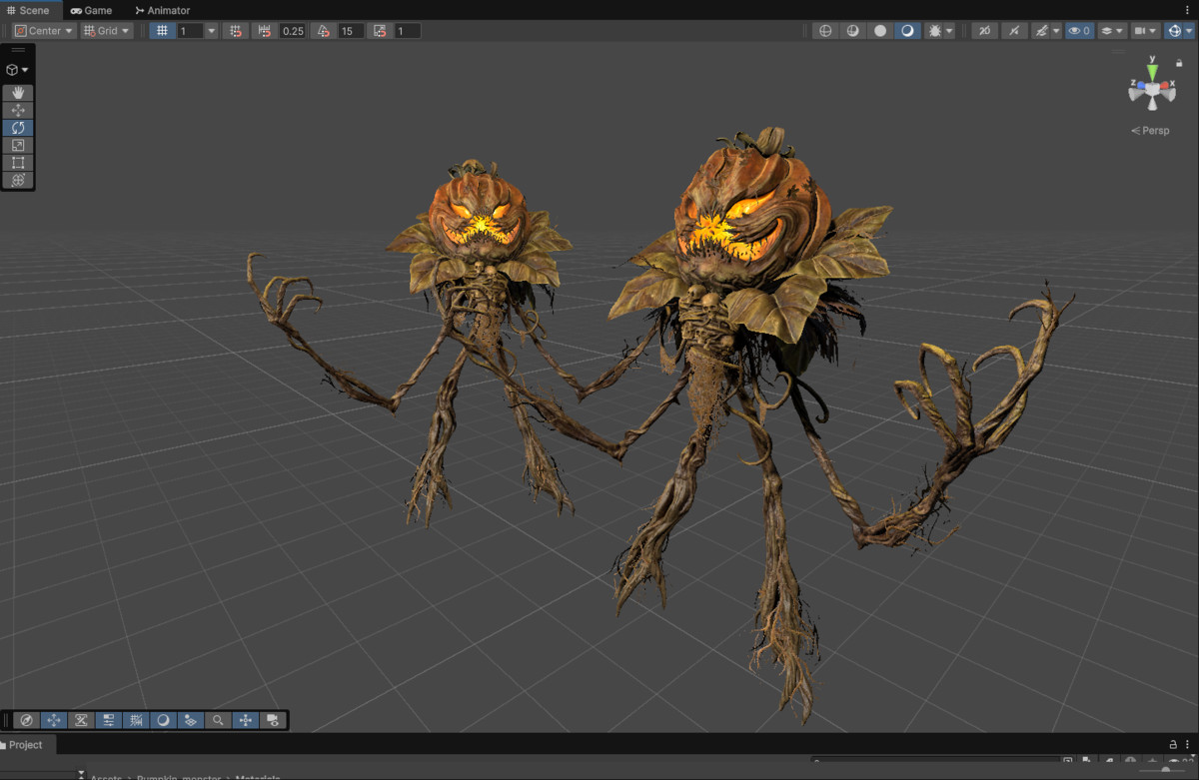Open the debug draw mode dropdown arrow
Screen dimensions: 1199x780
pos(949,31)
